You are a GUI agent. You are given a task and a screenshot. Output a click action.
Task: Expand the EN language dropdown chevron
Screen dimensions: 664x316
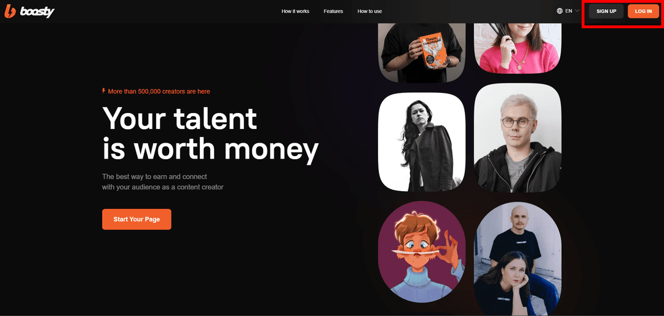(x=577, y=11)
